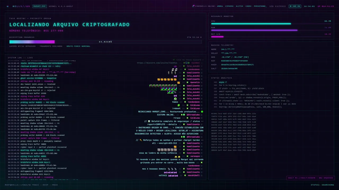Screen dimensions: 339x190
Task: Click the row of six grey cat emotes
Action: point(167,150)
